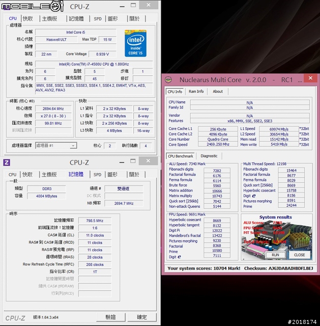Switch to Ram Info tab in Nuclearus
Screen dimensions: 320x326
pos(196,92)
